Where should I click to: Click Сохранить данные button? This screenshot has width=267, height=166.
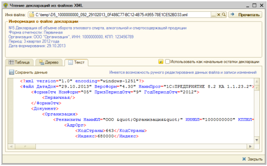28,72
